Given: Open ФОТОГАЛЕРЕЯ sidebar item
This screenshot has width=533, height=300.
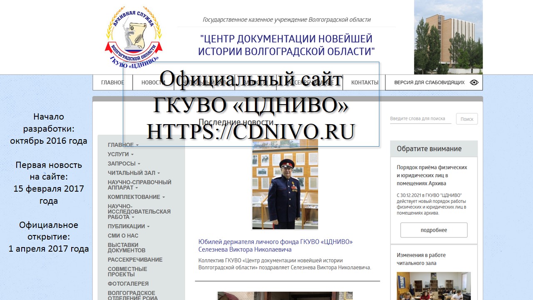Looking at the screenshot, I should (x=128, y=284).
